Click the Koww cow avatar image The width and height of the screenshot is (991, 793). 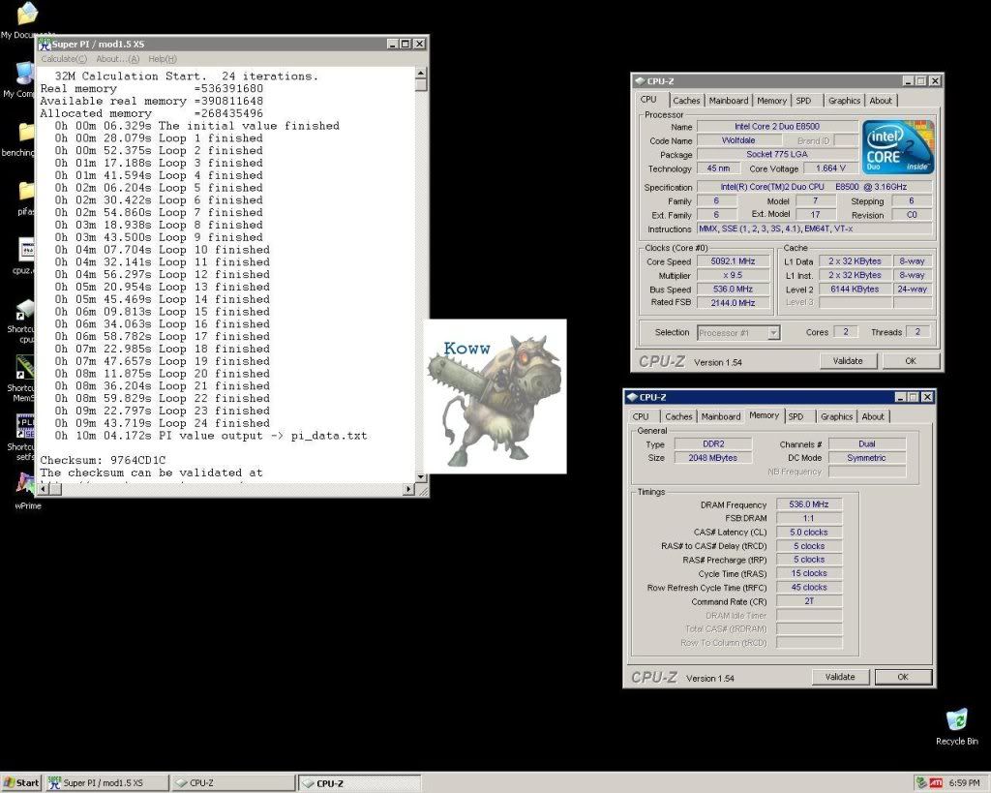[495, 396]
